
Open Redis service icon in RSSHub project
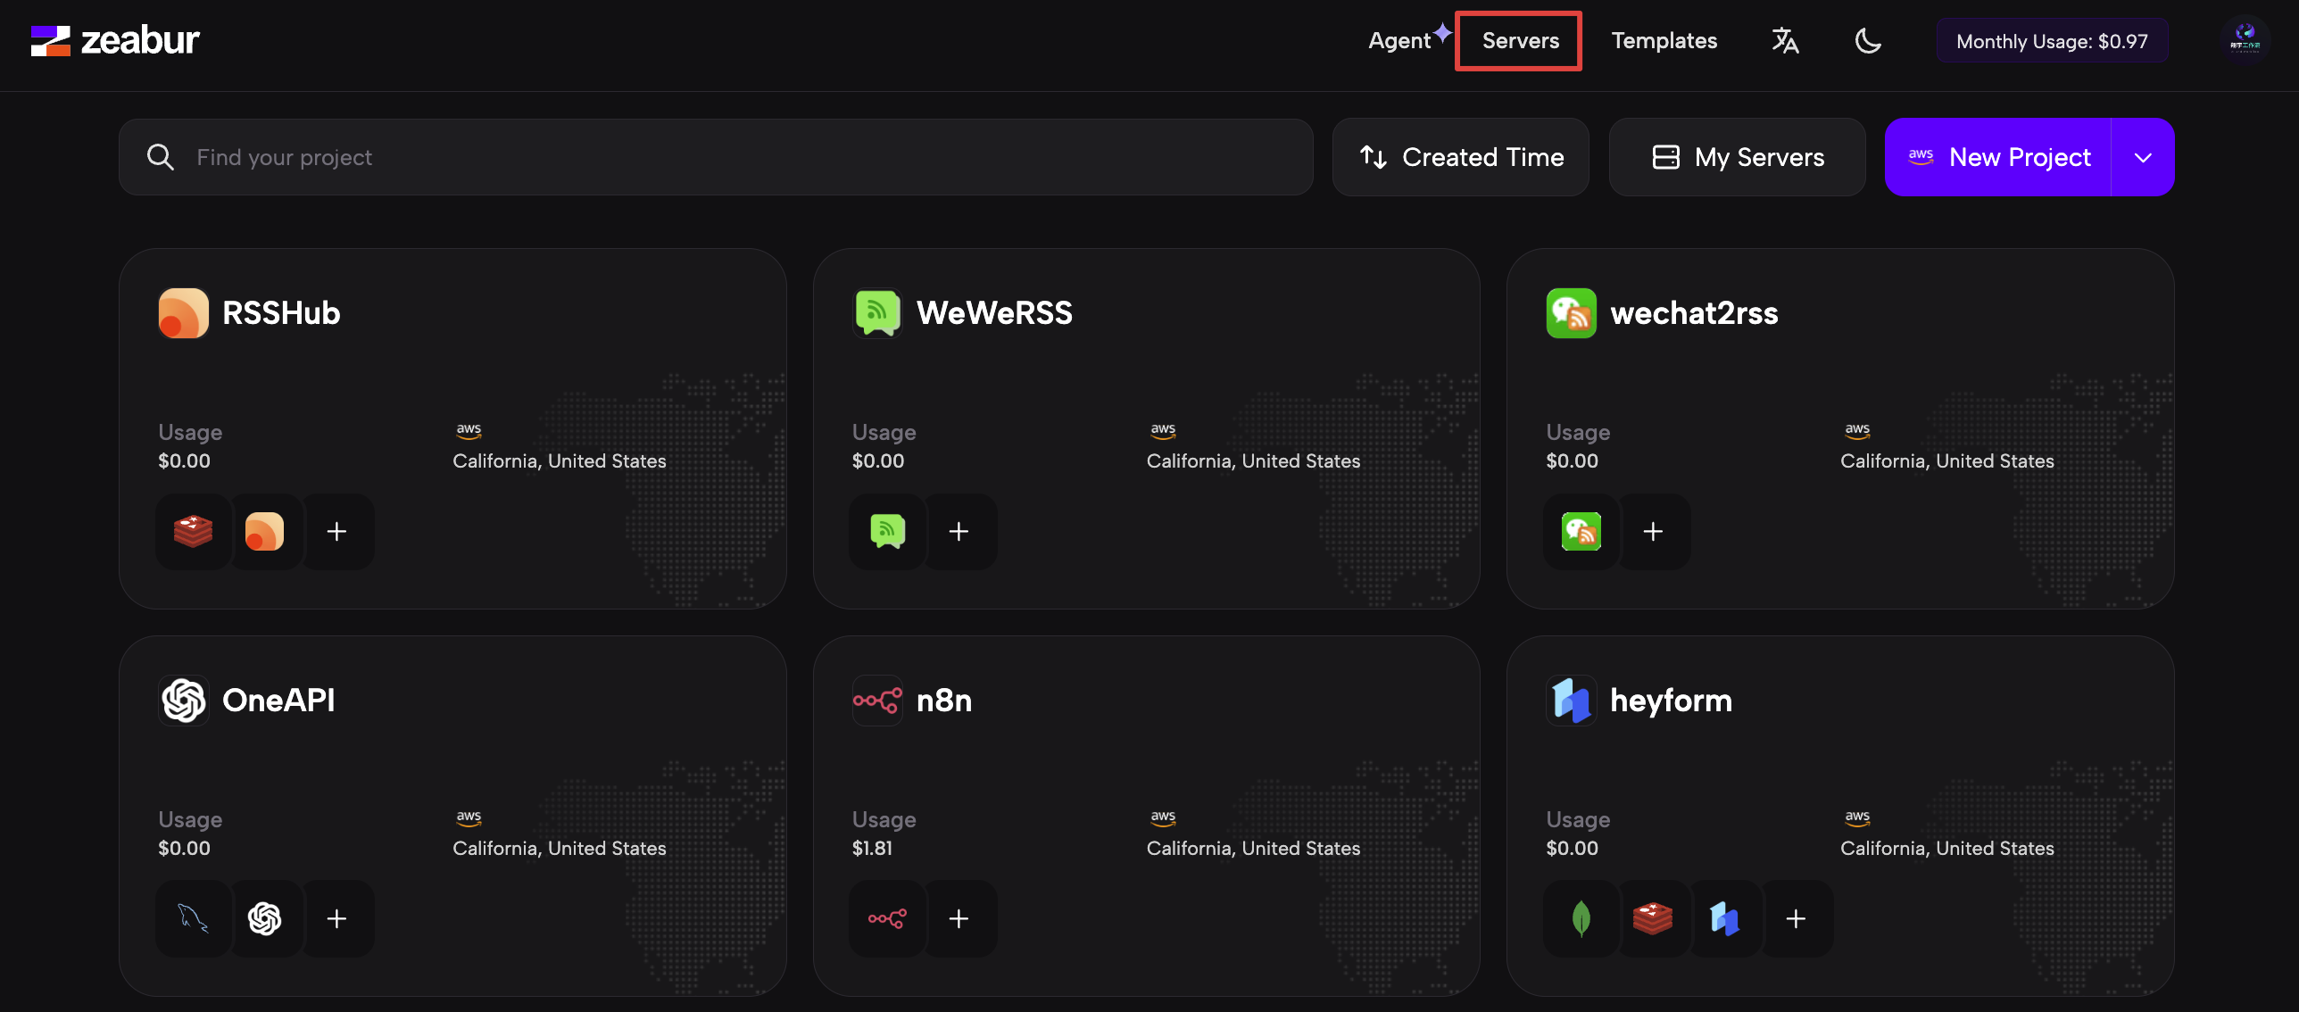193,532
